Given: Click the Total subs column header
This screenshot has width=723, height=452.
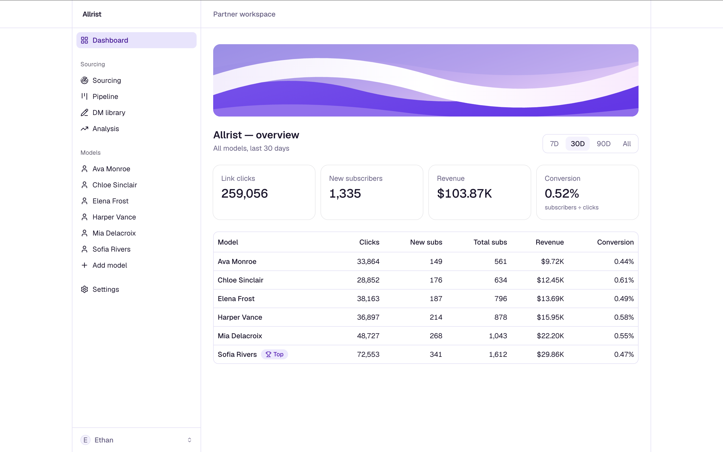Looking at the screenshot, I should click(x=490, y=242).
